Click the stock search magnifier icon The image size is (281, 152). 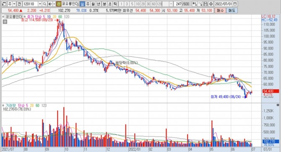pos(44,4)
